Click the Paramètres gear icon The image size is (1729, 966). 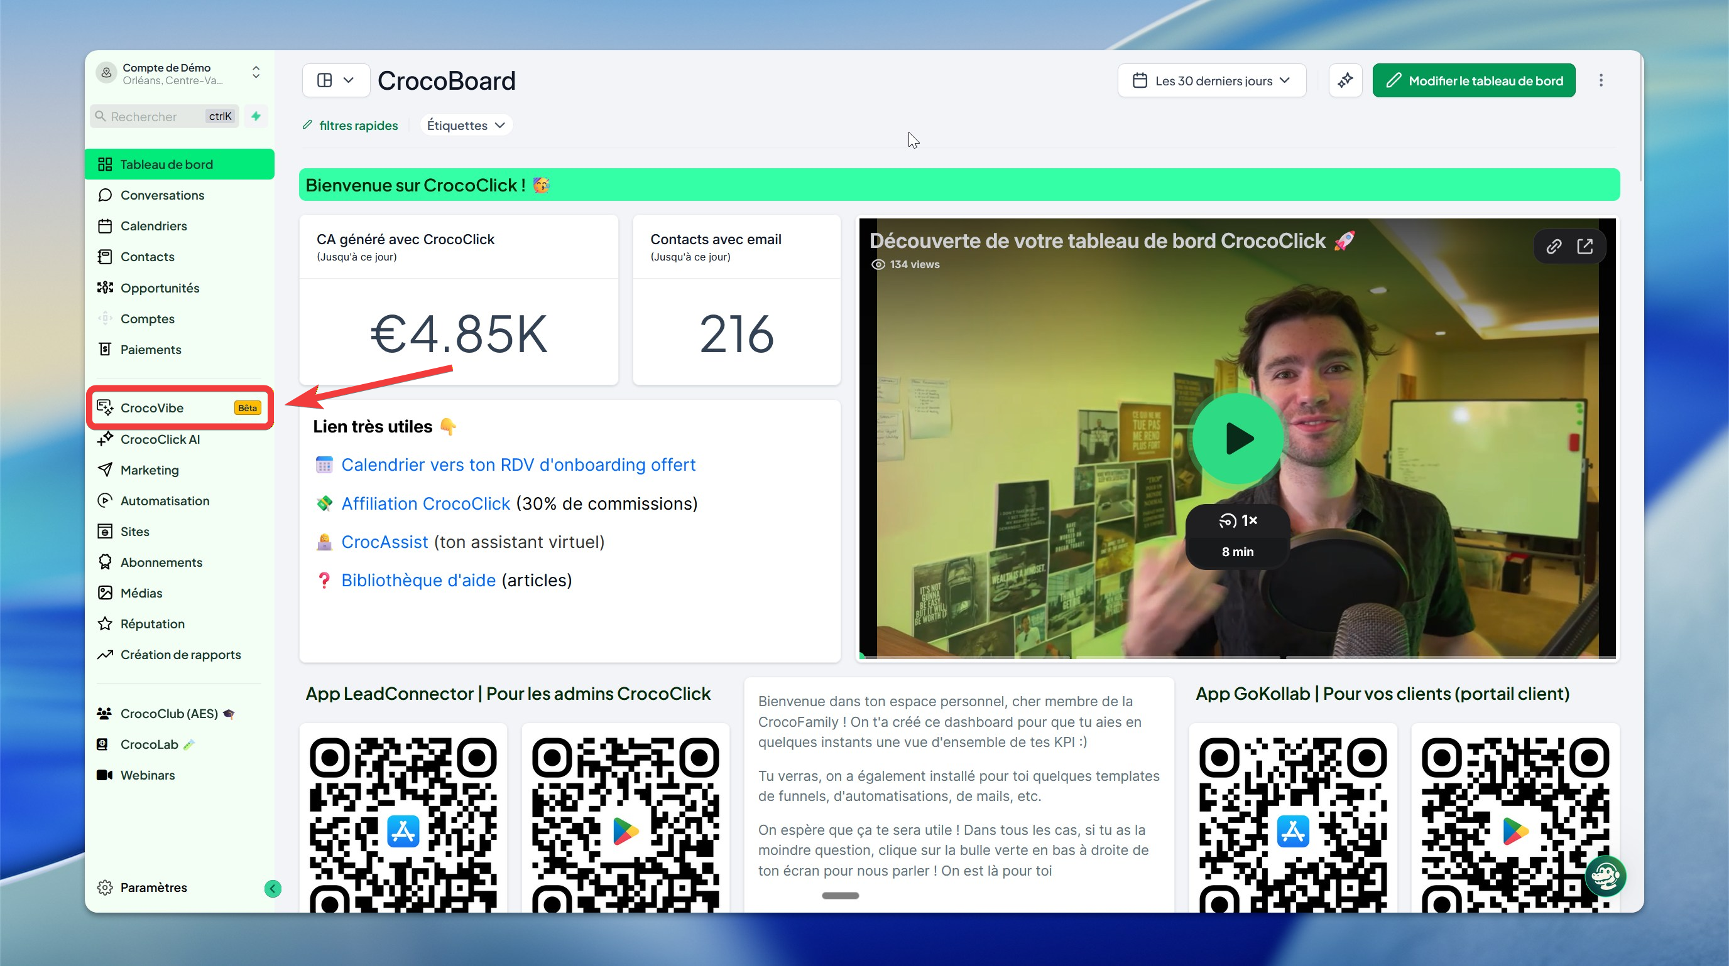[105, 888]
